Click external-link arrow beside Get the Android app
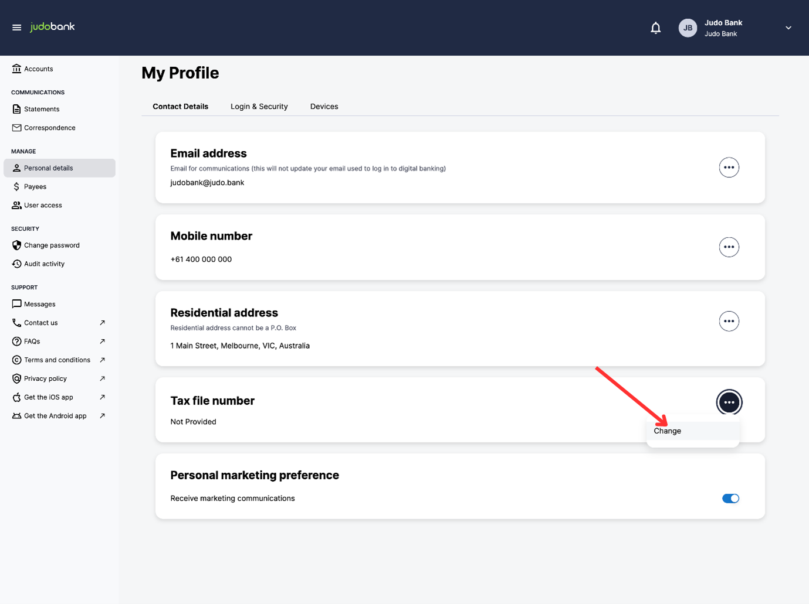 (102, 416)
